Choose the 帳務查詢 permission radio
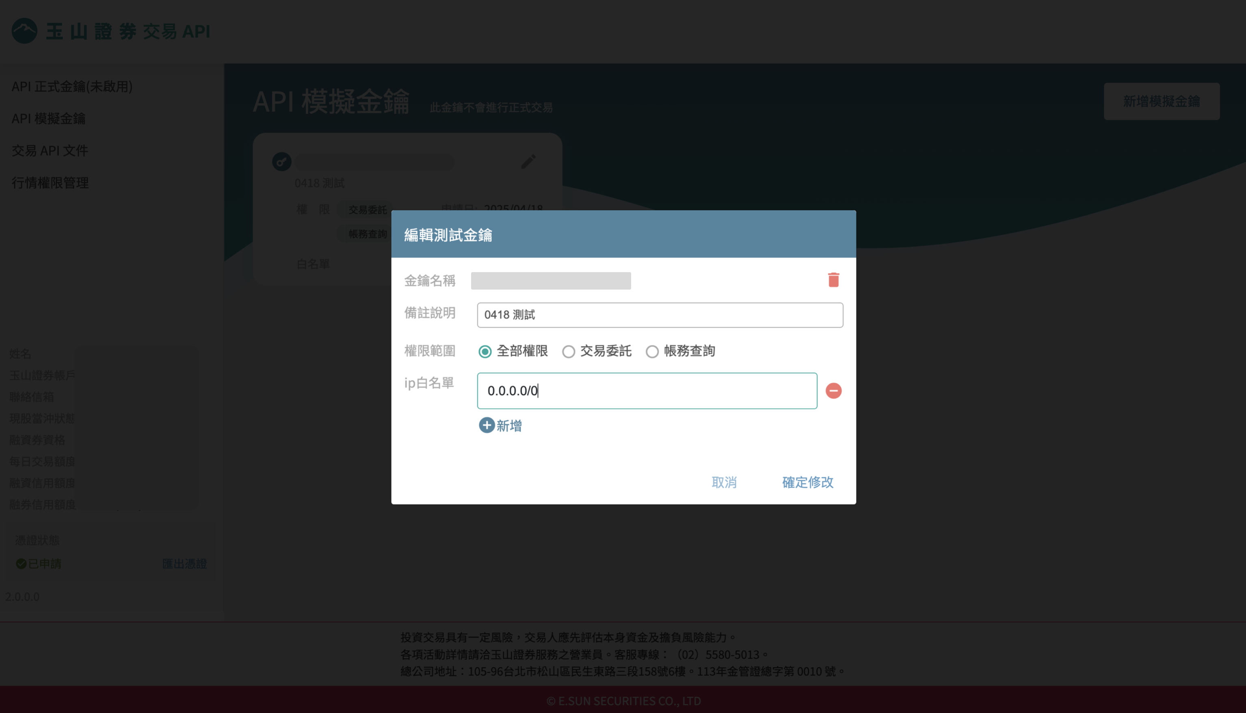1246x713 pixels. coord(652,351)
